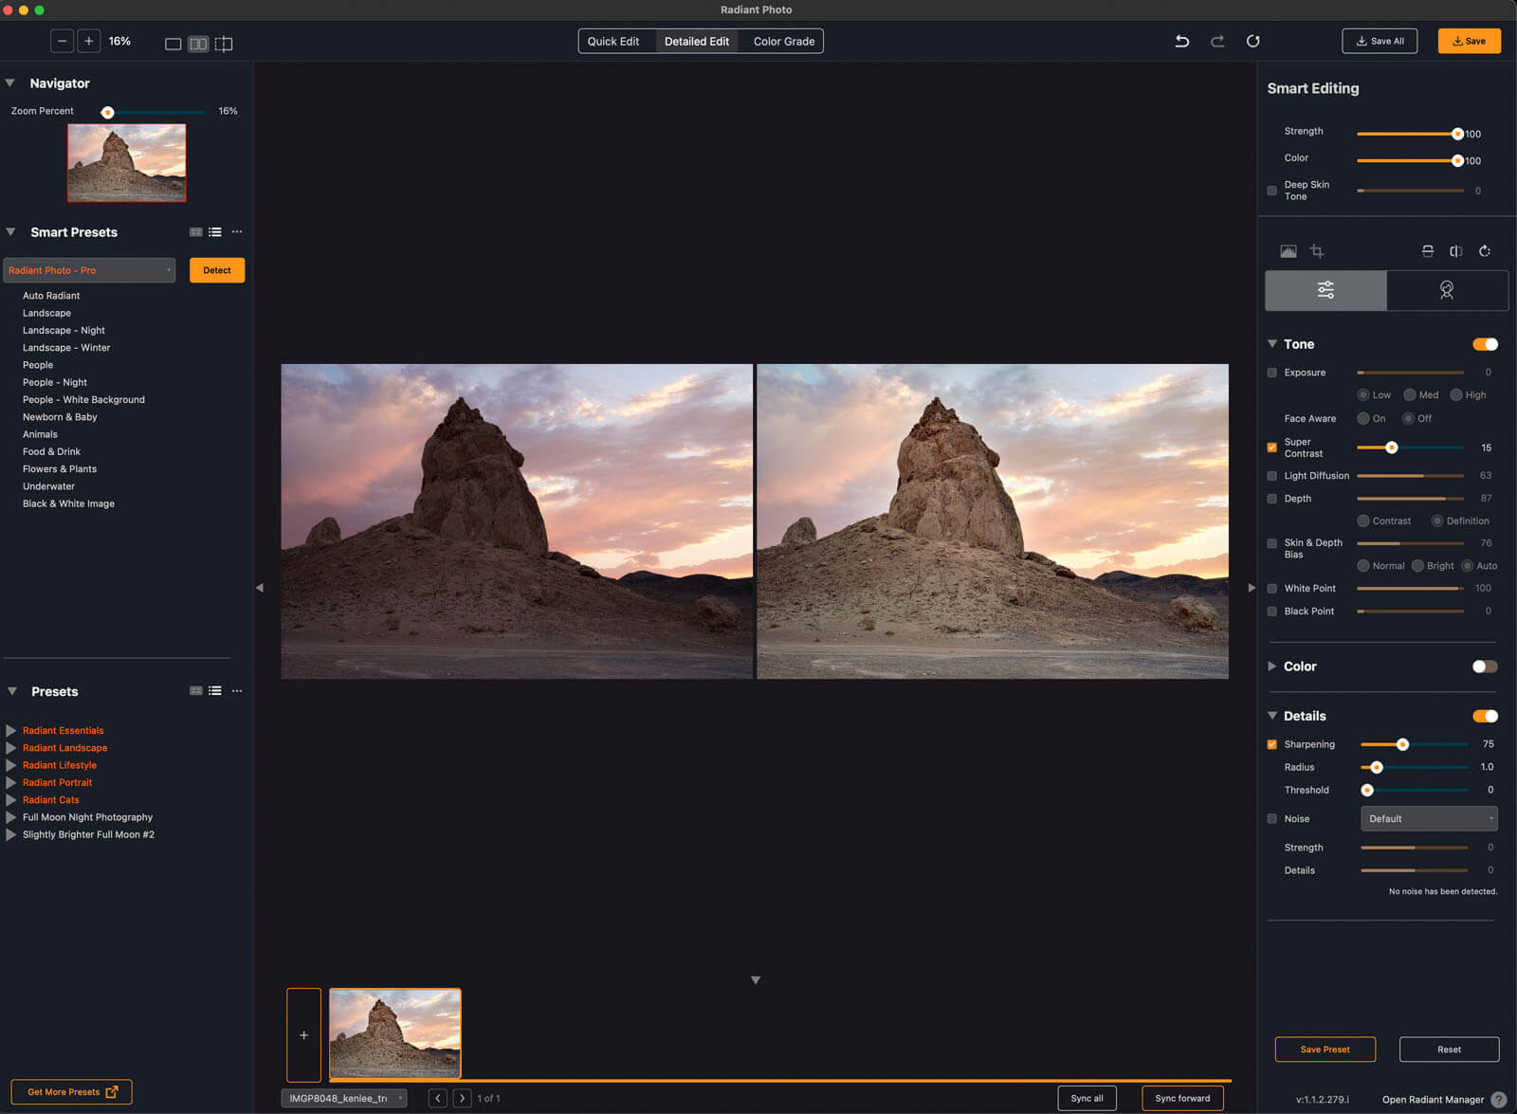Click the histogram image icon
The image size is (1517, 1114).
tap(1288, 251)
